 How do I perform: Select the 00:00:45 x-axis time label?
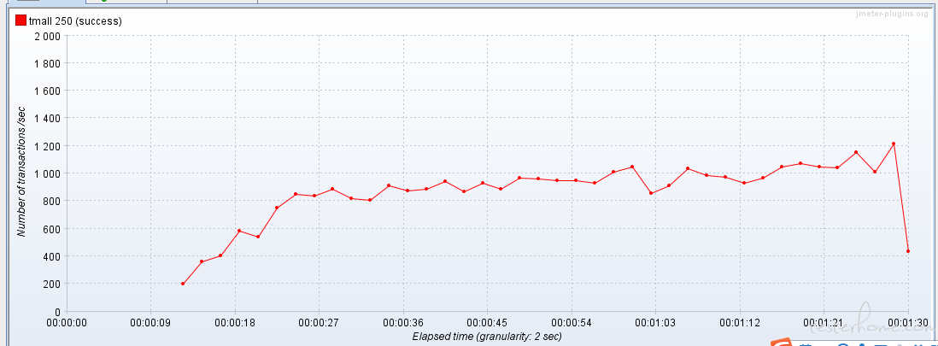(486, 323)
